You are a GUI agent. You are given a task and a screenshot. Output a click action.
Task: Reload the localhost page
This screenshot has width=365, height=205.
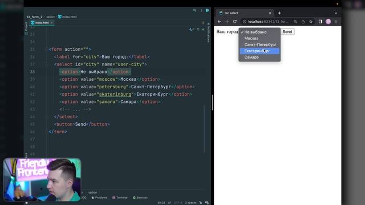tap(234, 22)
